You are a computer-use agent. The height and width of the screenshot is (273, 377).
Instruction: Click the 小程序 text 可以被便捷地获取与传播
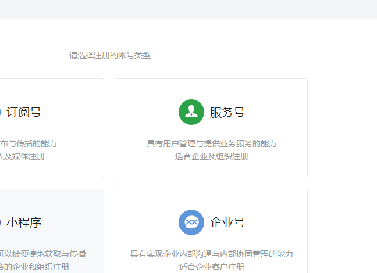coord(43,254)
